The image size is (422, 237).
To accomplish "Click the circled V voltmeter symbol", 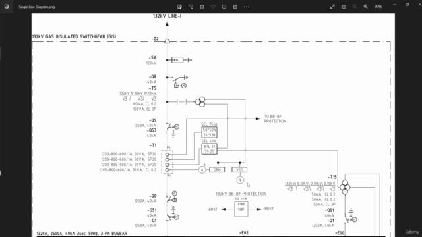I will click(x=240, y=180).
